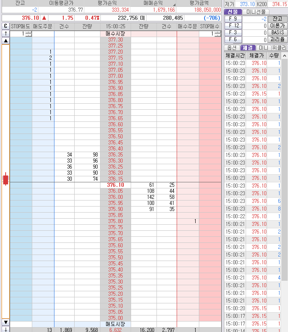This screenshot has height=332, width=288.
Task: Click the 미 button next to 232,756
Action: click(x=142, y=18)
